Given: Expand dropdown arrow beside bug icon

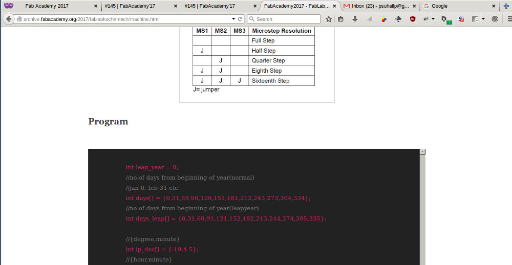Looking at the screenshot, I should coord(433,19).
